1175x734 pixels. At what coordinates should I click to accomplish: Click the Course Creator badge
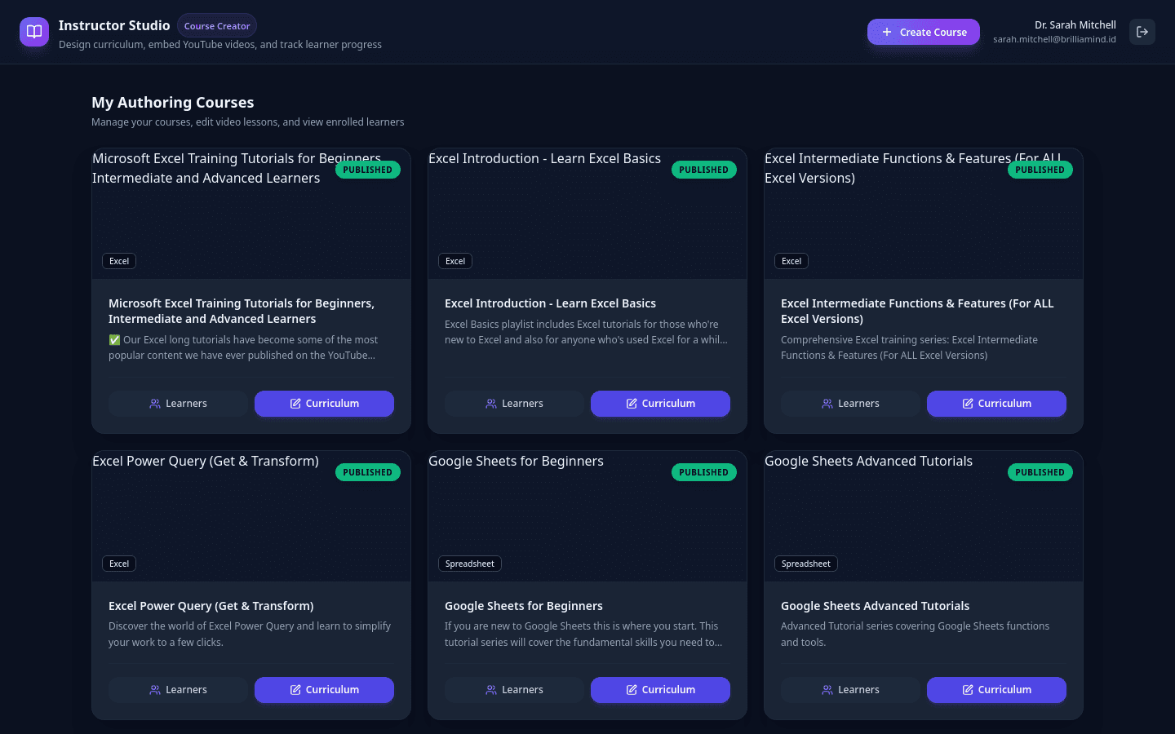(217, 26)
